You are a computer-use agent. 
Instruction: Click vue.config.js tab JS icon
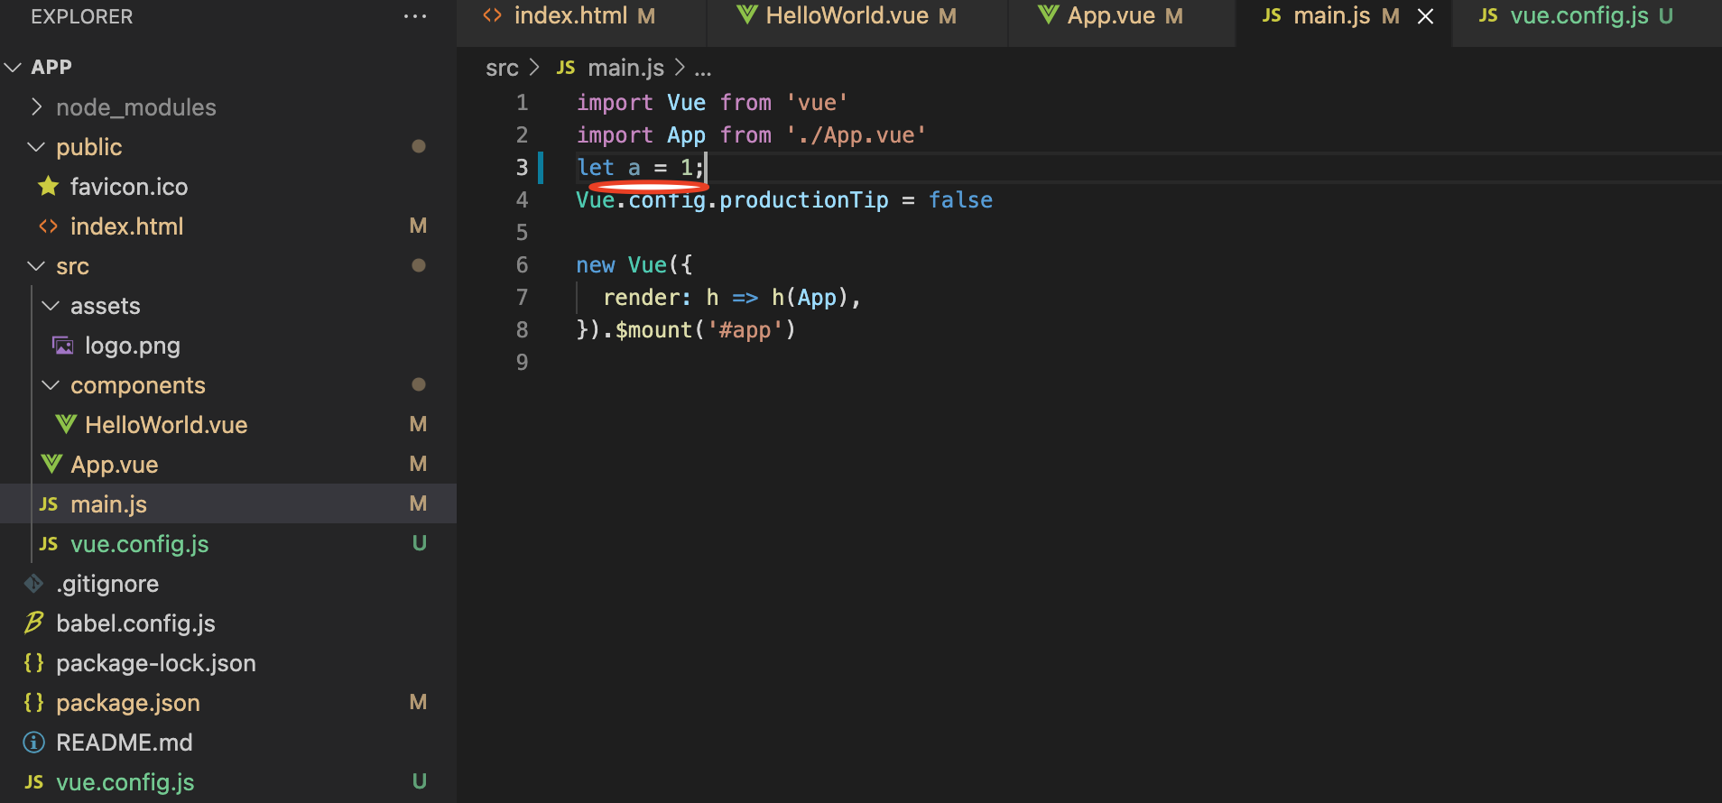(x=1488, y=15)
